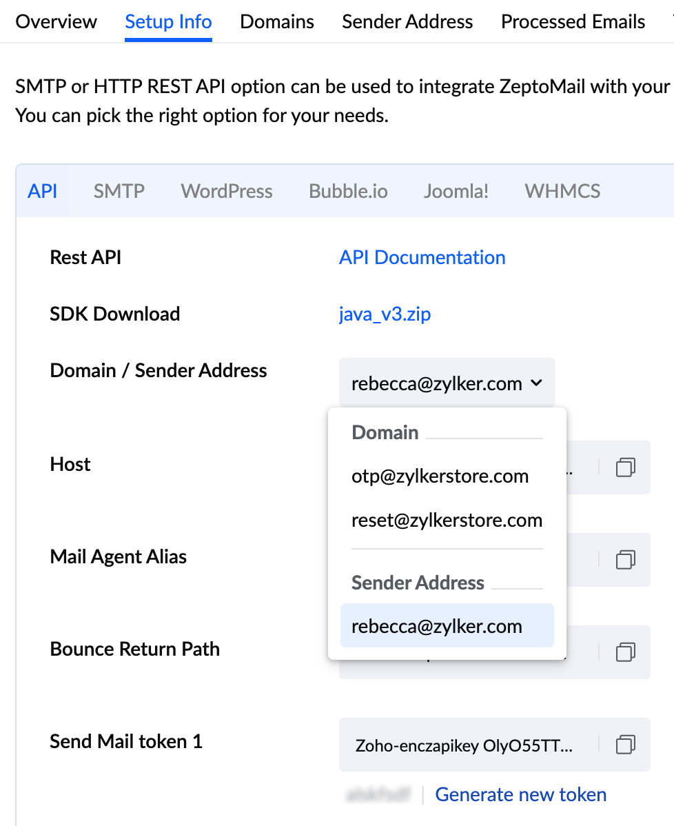The height and width of the screenshot is (826, 674).
Task: Open the API Documentation link
Action: (x=422, y=258)
